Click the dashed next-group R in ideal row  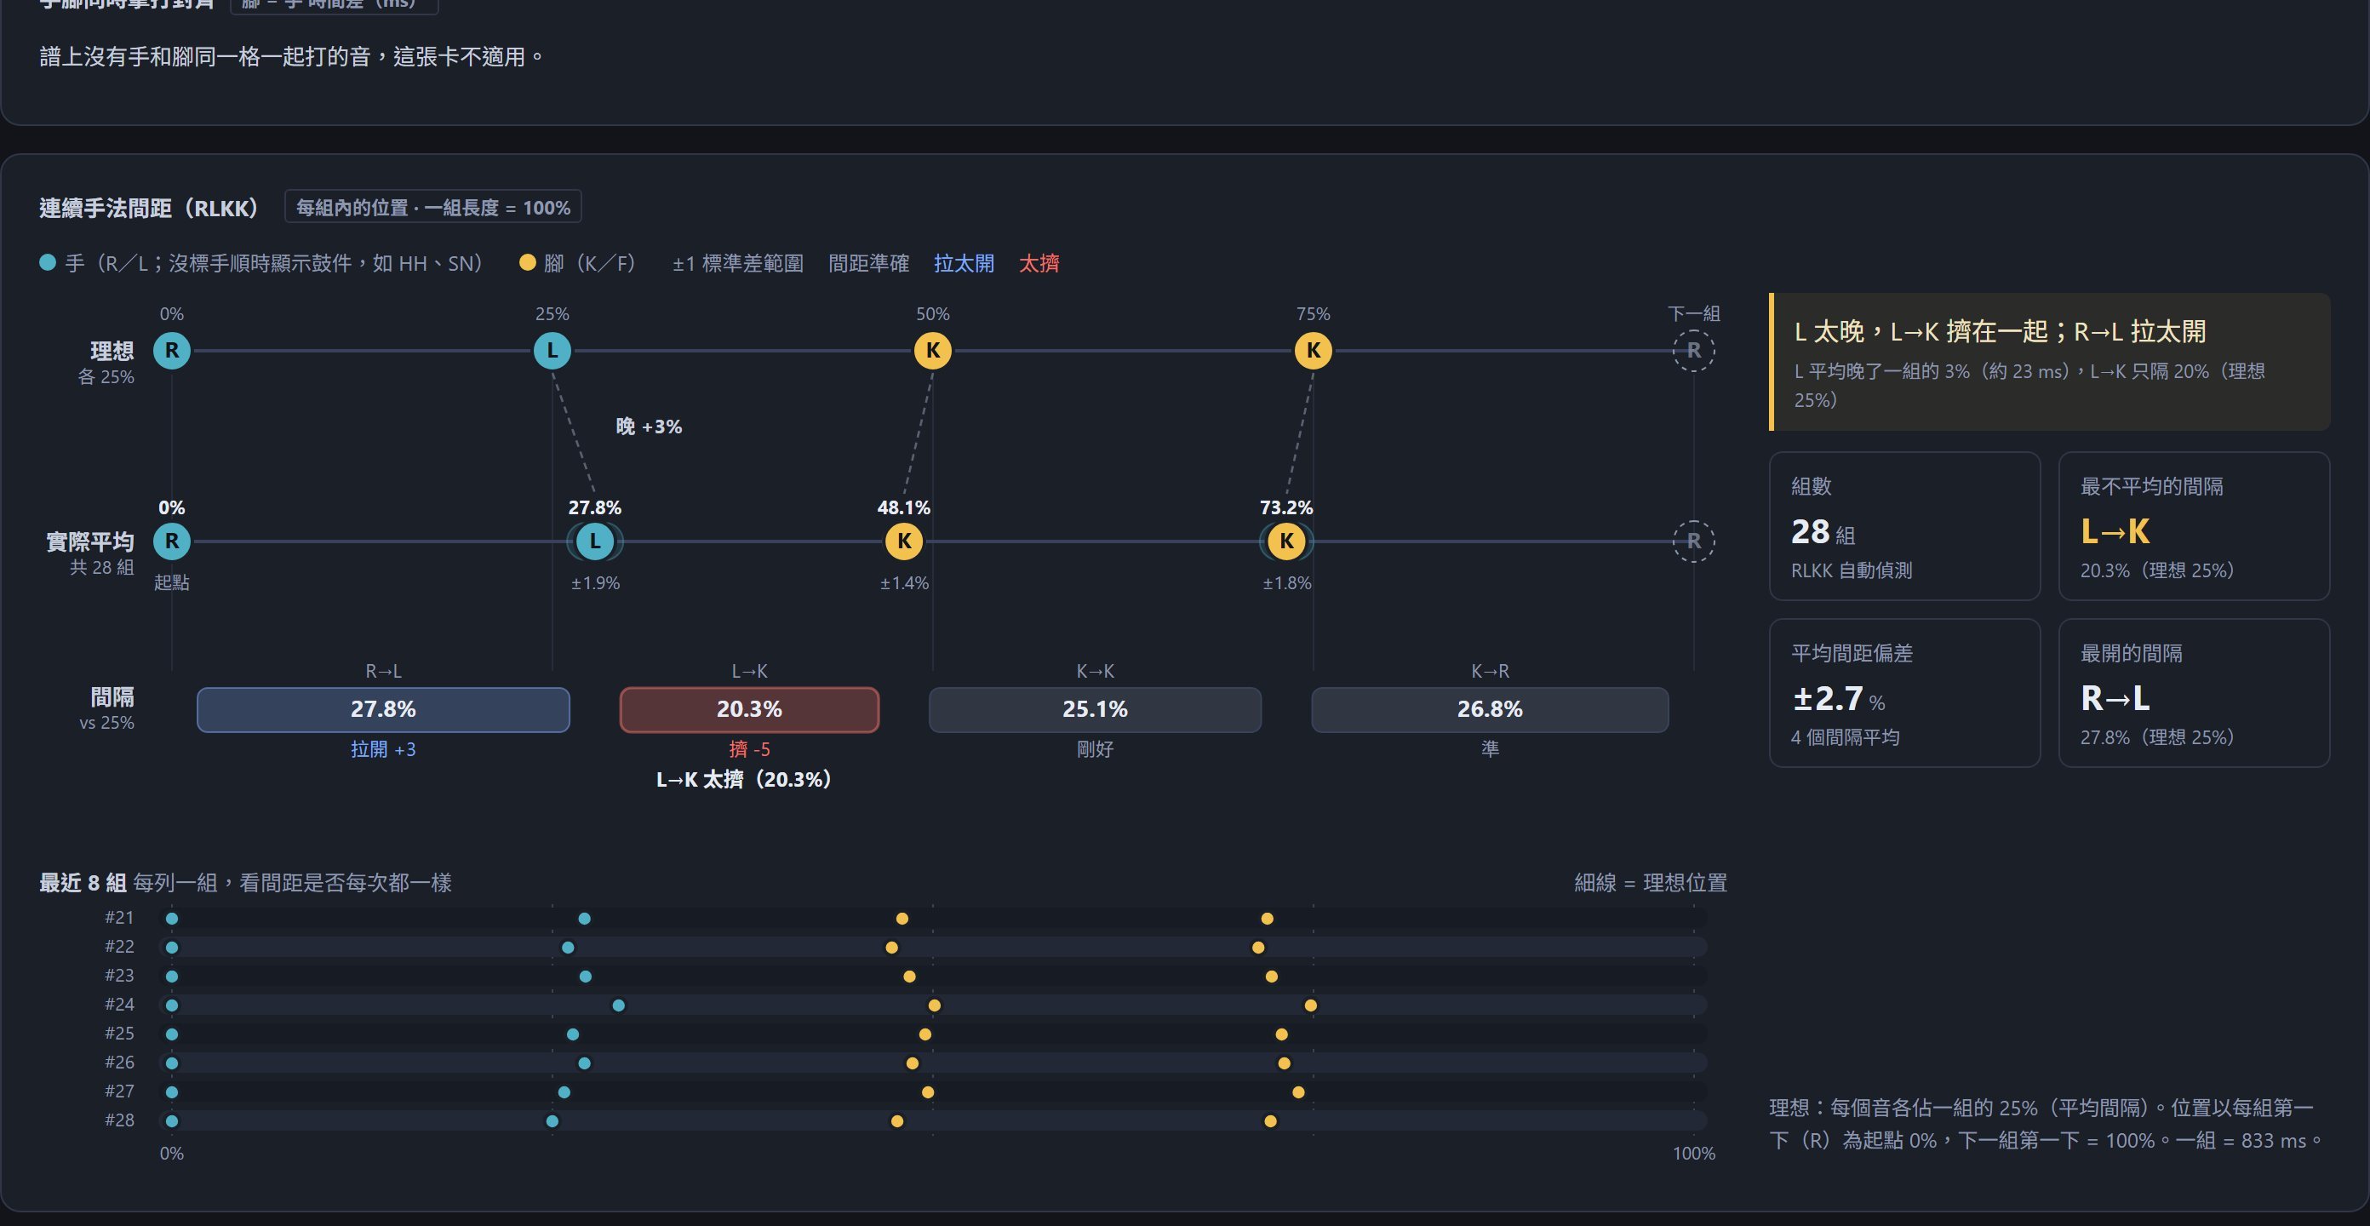point(1694,351)
